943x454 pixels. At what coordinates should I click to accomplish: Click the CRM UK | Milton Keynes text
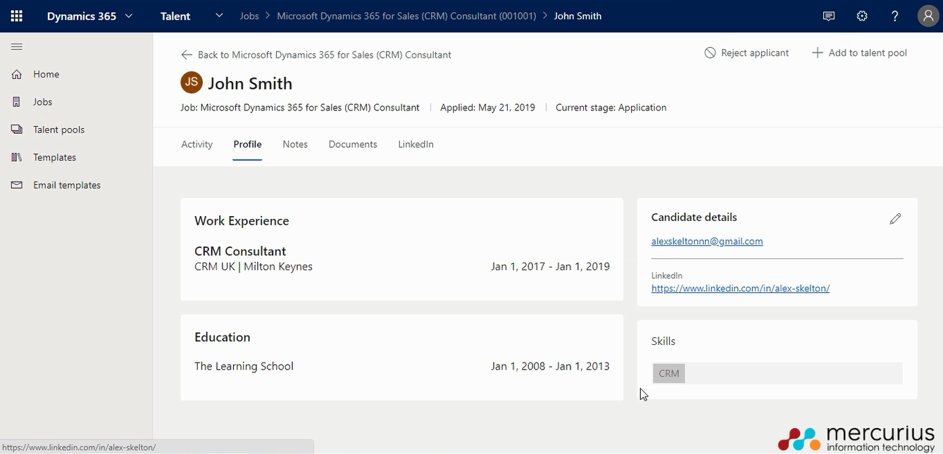coord(254,267)
